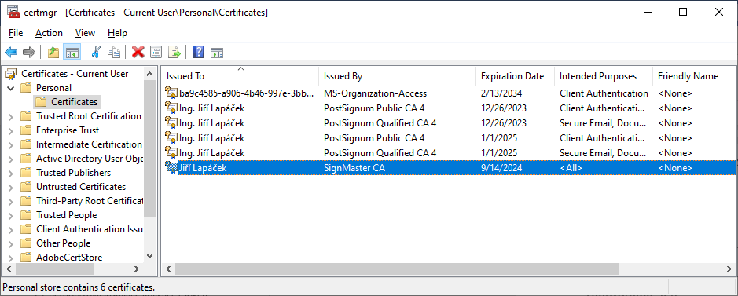Click certificate icon of ba9c4585 row

tap(171, 93)
